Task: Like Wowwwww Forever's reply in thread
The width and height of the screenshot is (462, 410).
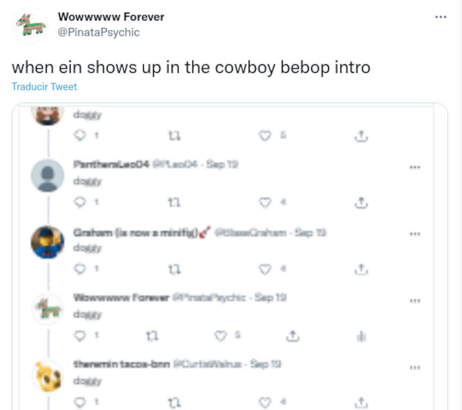Action: click(220, 336)
